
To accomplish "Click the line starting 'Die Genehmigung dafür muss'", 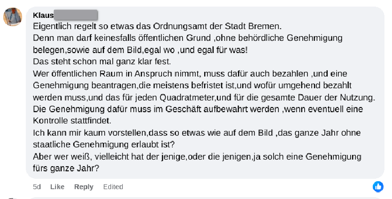I will pos(198,109).
